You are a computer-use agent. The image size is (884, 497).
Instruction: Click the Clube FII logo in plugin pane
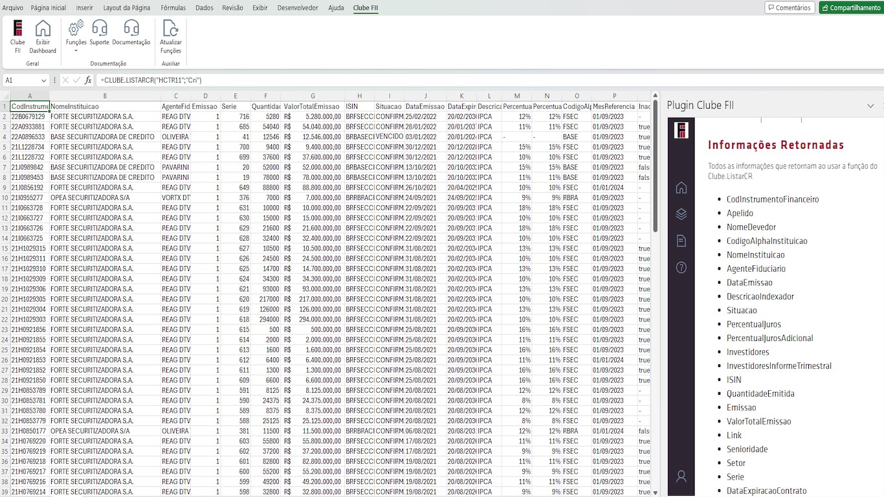[x=681, y=130]
